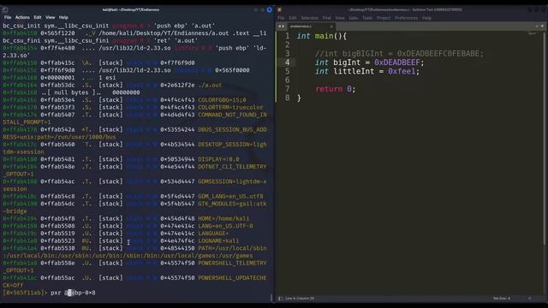Viewport: 548px width, 308px height.
Task: Open the terminal's View menu
Action: 50,17
